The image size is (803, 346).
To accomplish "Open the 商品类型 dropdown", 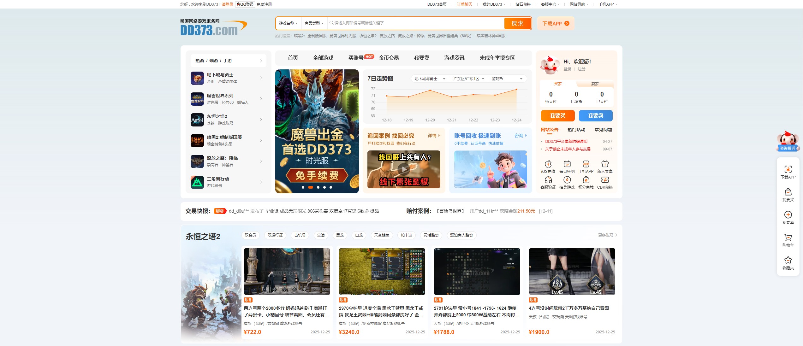I will click(315, 23).
